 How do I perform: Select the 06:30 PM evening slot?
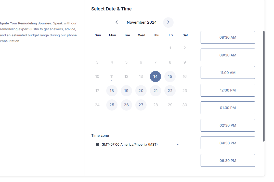point(228,160)
